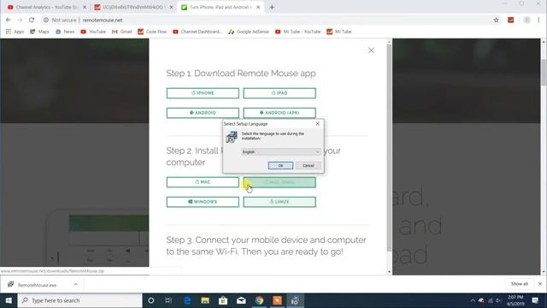Open the last MJ Tube bookmark
The width and height of the screenshot is (547, 308).
(339, 32)
